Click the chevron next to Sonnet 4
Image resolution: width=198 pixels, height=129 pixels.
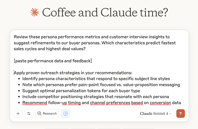170,114
